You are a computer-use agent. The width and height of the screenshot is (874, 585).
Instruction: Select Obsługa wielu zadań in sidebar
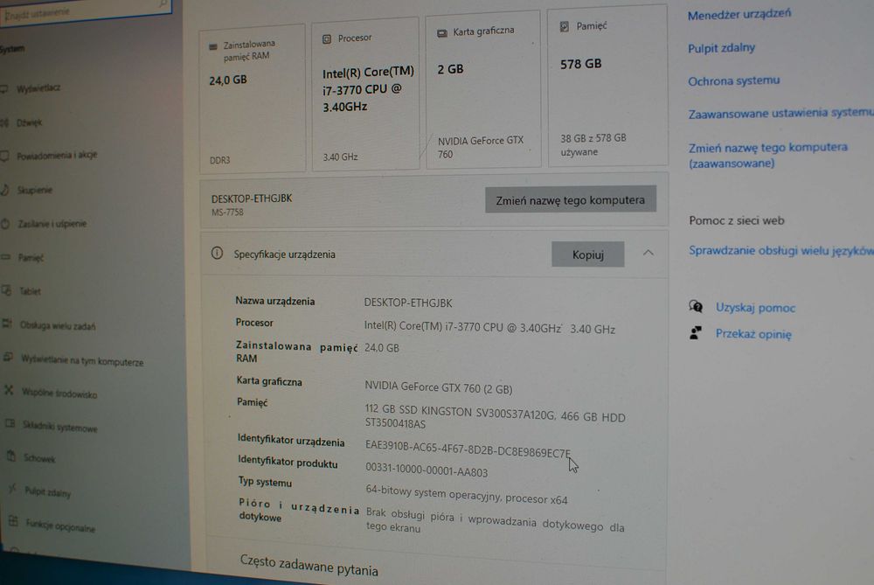58,325
